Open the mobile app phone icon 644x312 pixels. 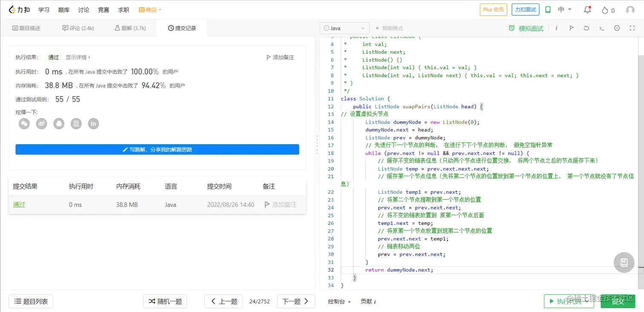548,10
